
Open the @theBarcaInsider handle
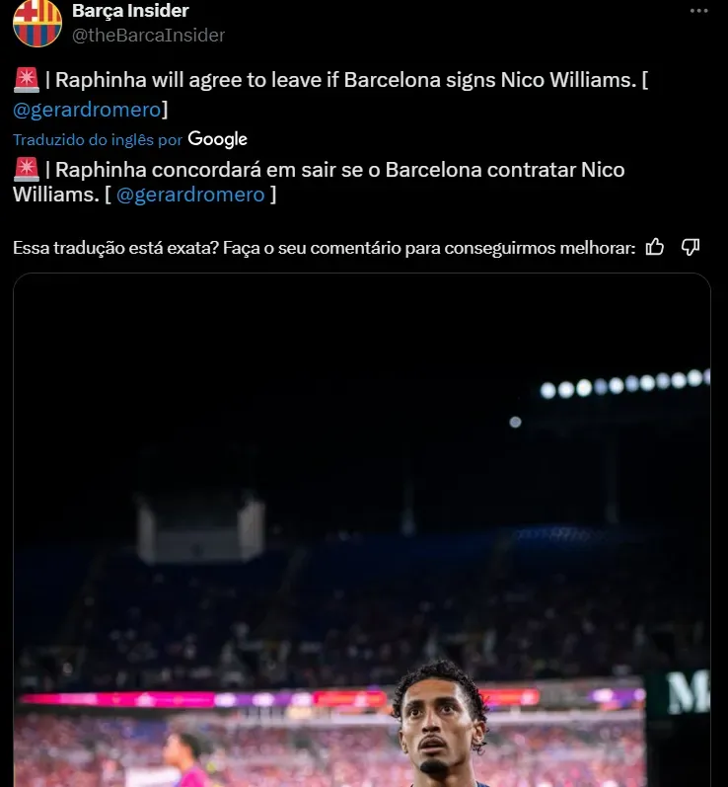pos(148,36)
